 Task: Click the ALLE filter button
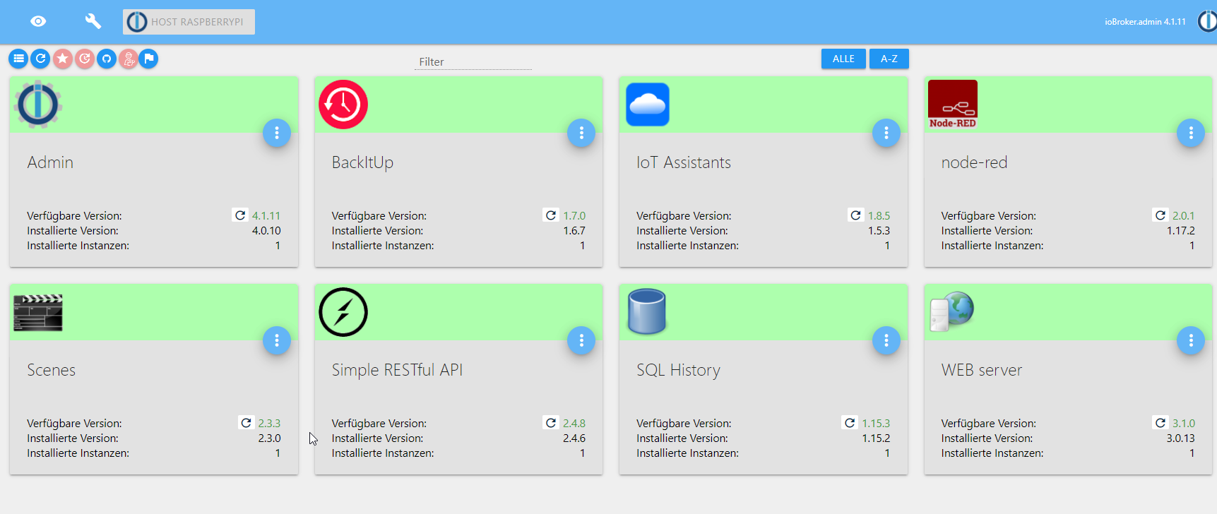tap(843, 59)
